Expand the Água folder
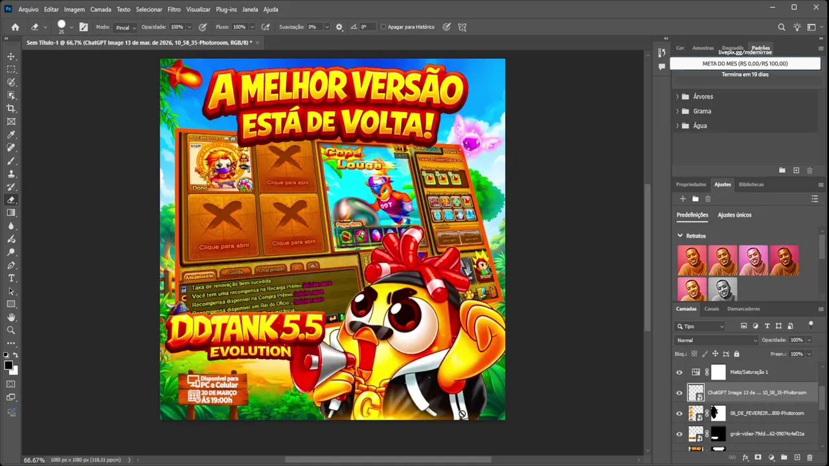Screen dimensions: 829x466 coord(677,126)
